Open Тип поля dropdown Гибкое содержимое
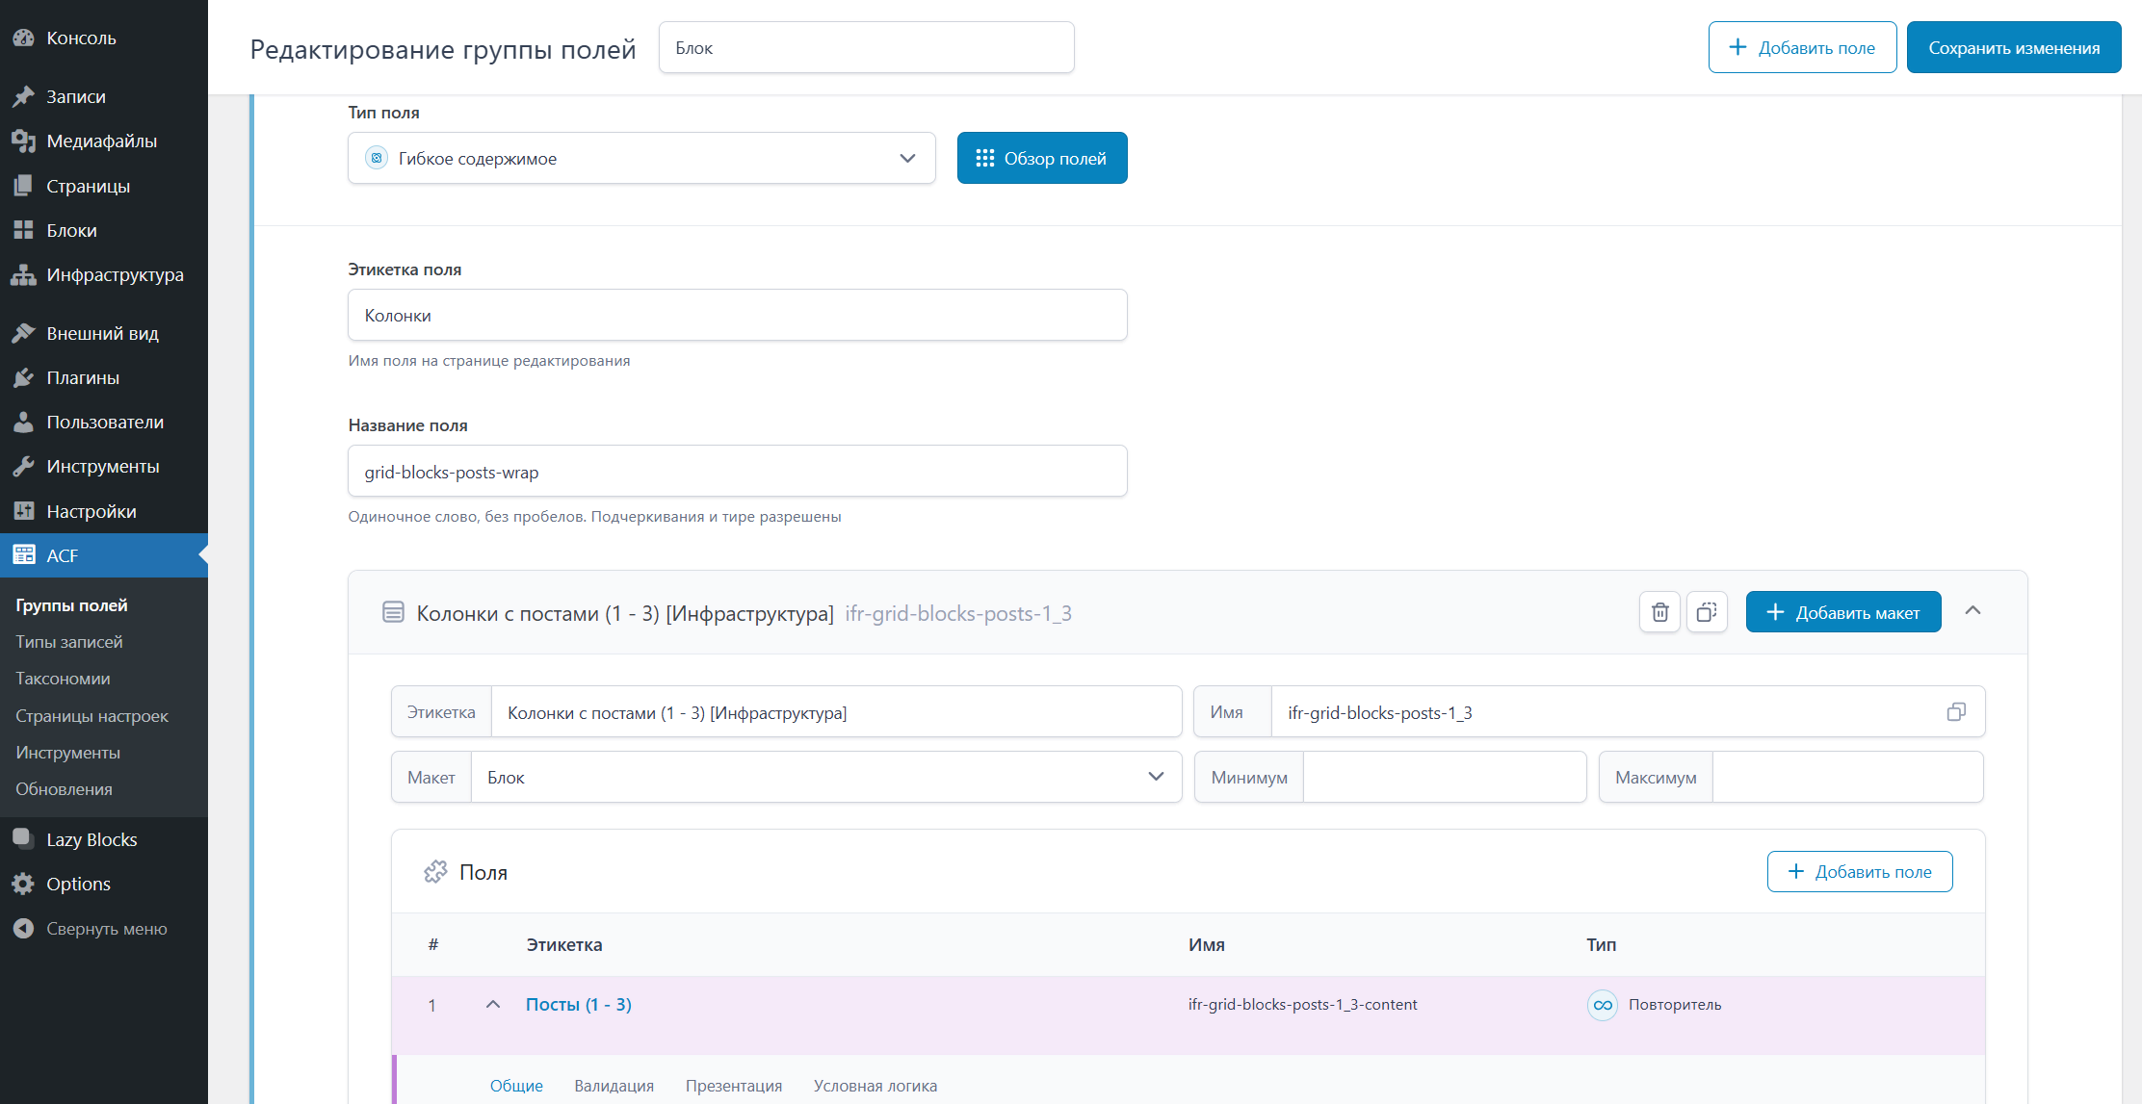The width and height of the screenshot is (2142, 1104). pos(641,158)
